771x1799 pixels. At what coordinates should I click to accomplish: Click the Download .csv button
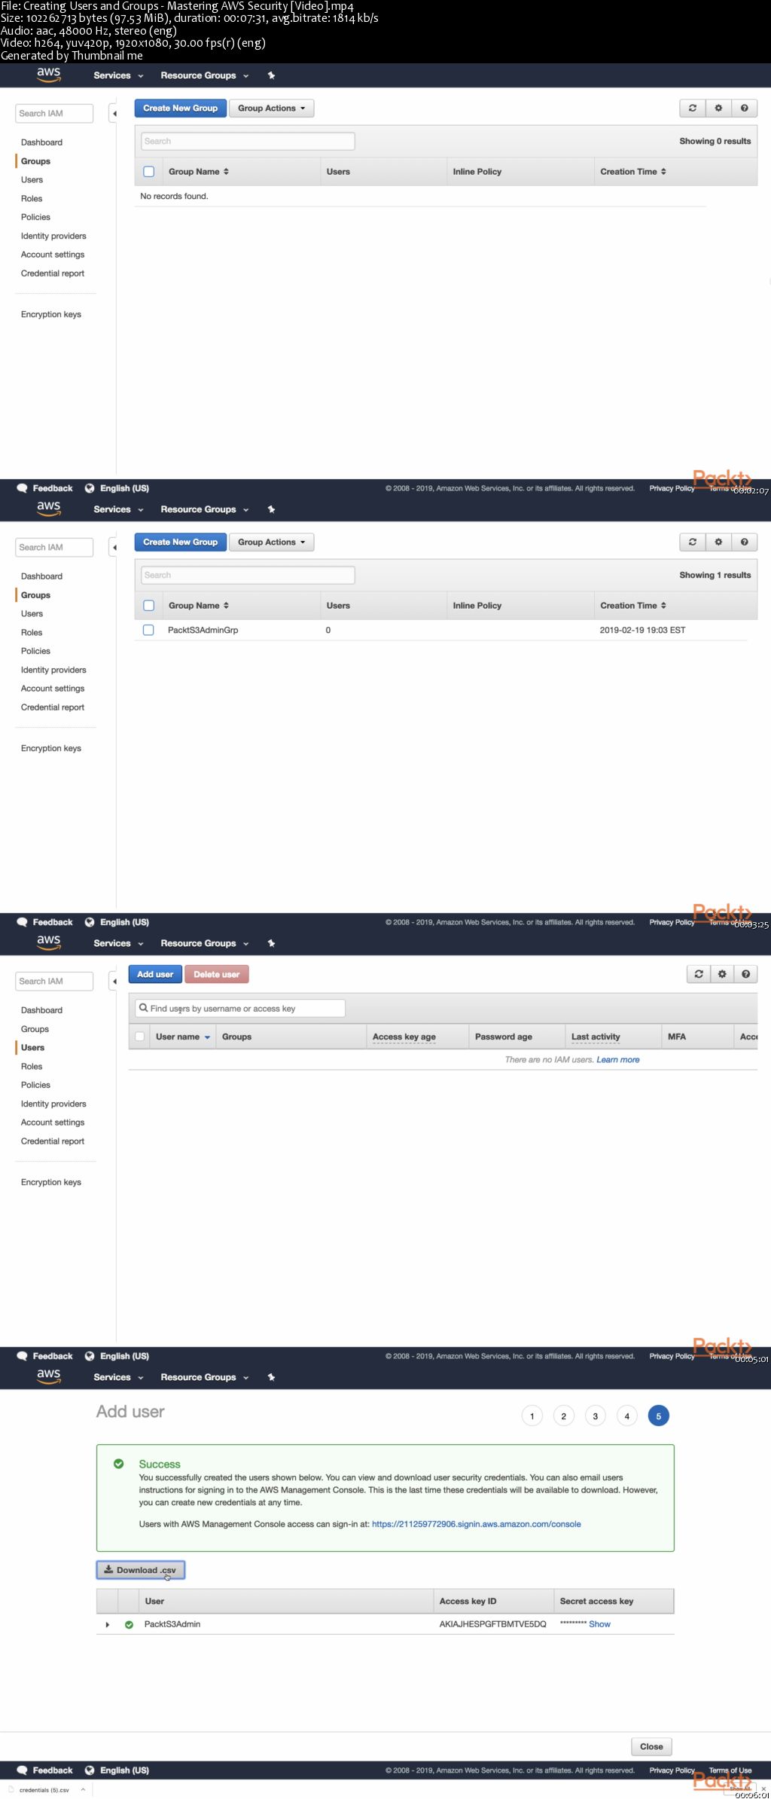point(140,1570)
